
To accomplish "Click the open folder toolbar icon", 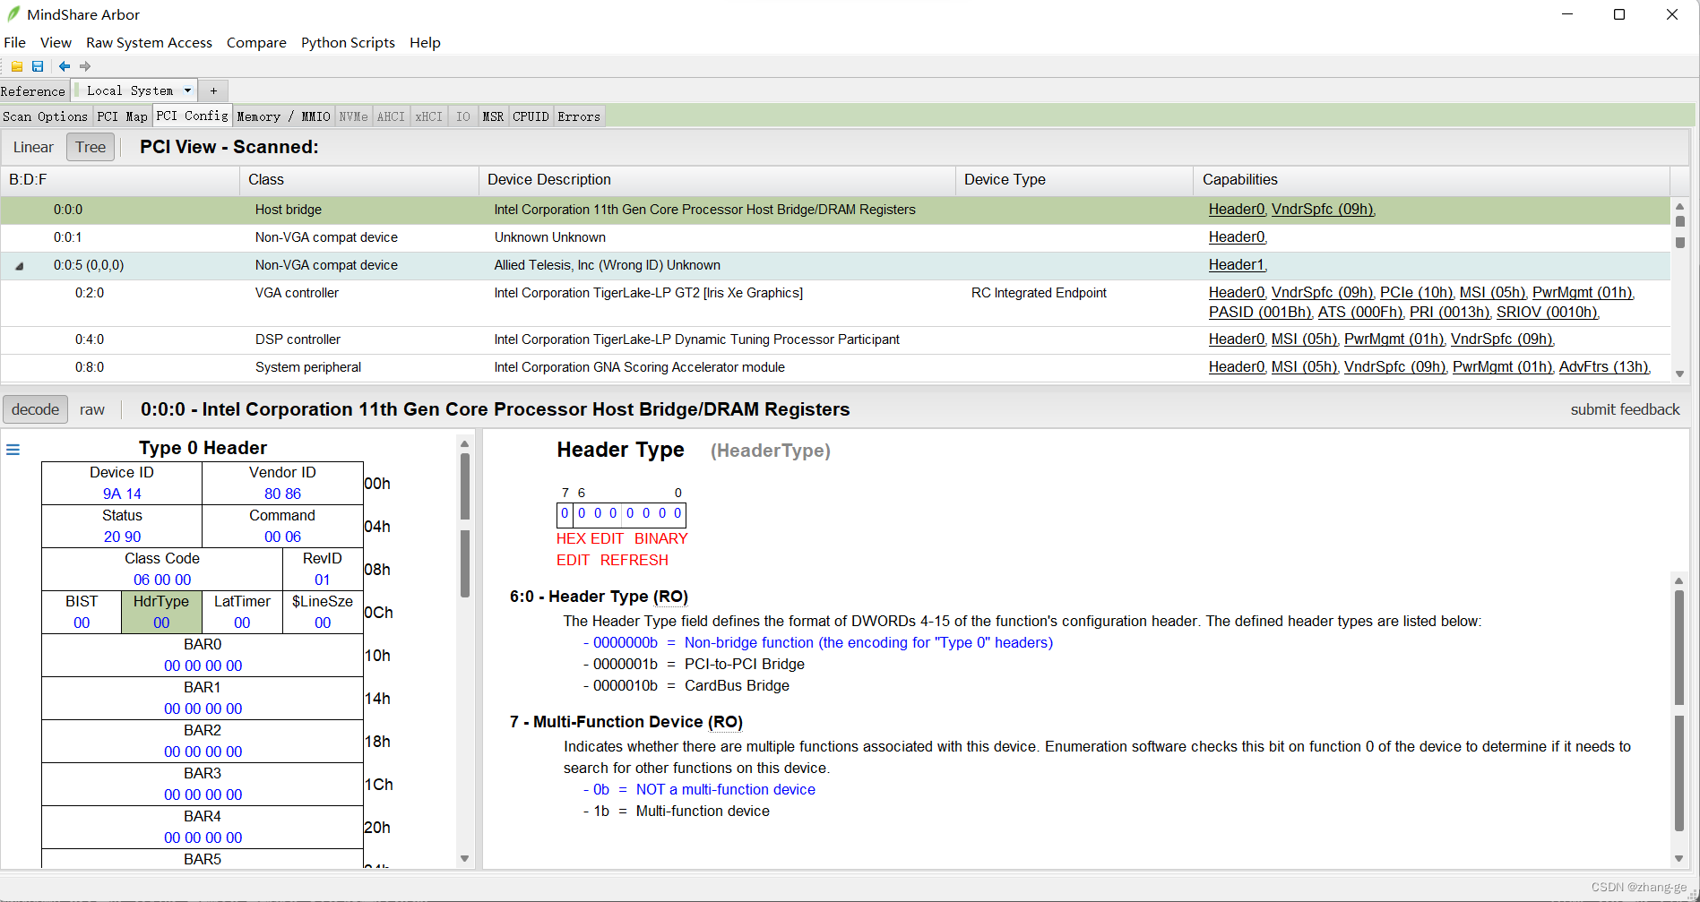I will (17, 66).
